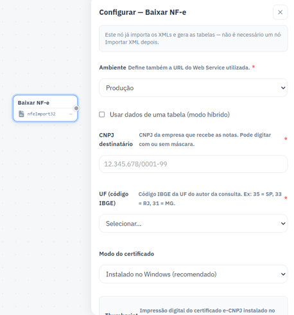
Task: Select the Baixar NF-e node title
Action: (33, 103)
